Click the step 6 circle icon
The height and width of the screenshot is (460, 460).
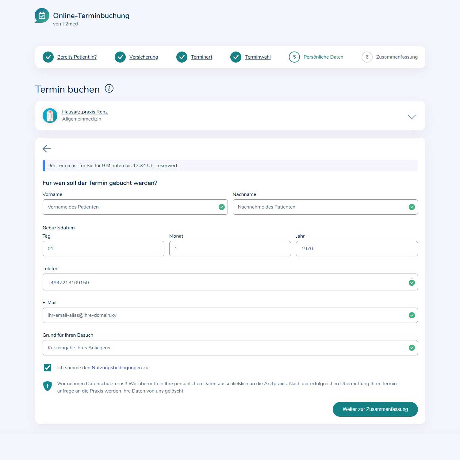click(x=367, y=57)
